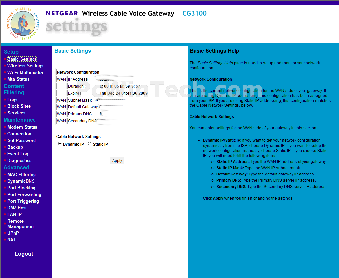Viewport: 339px width, 278px height.
Task: Click the Cable Network Settings heading
Action: (x=78, y=137)
